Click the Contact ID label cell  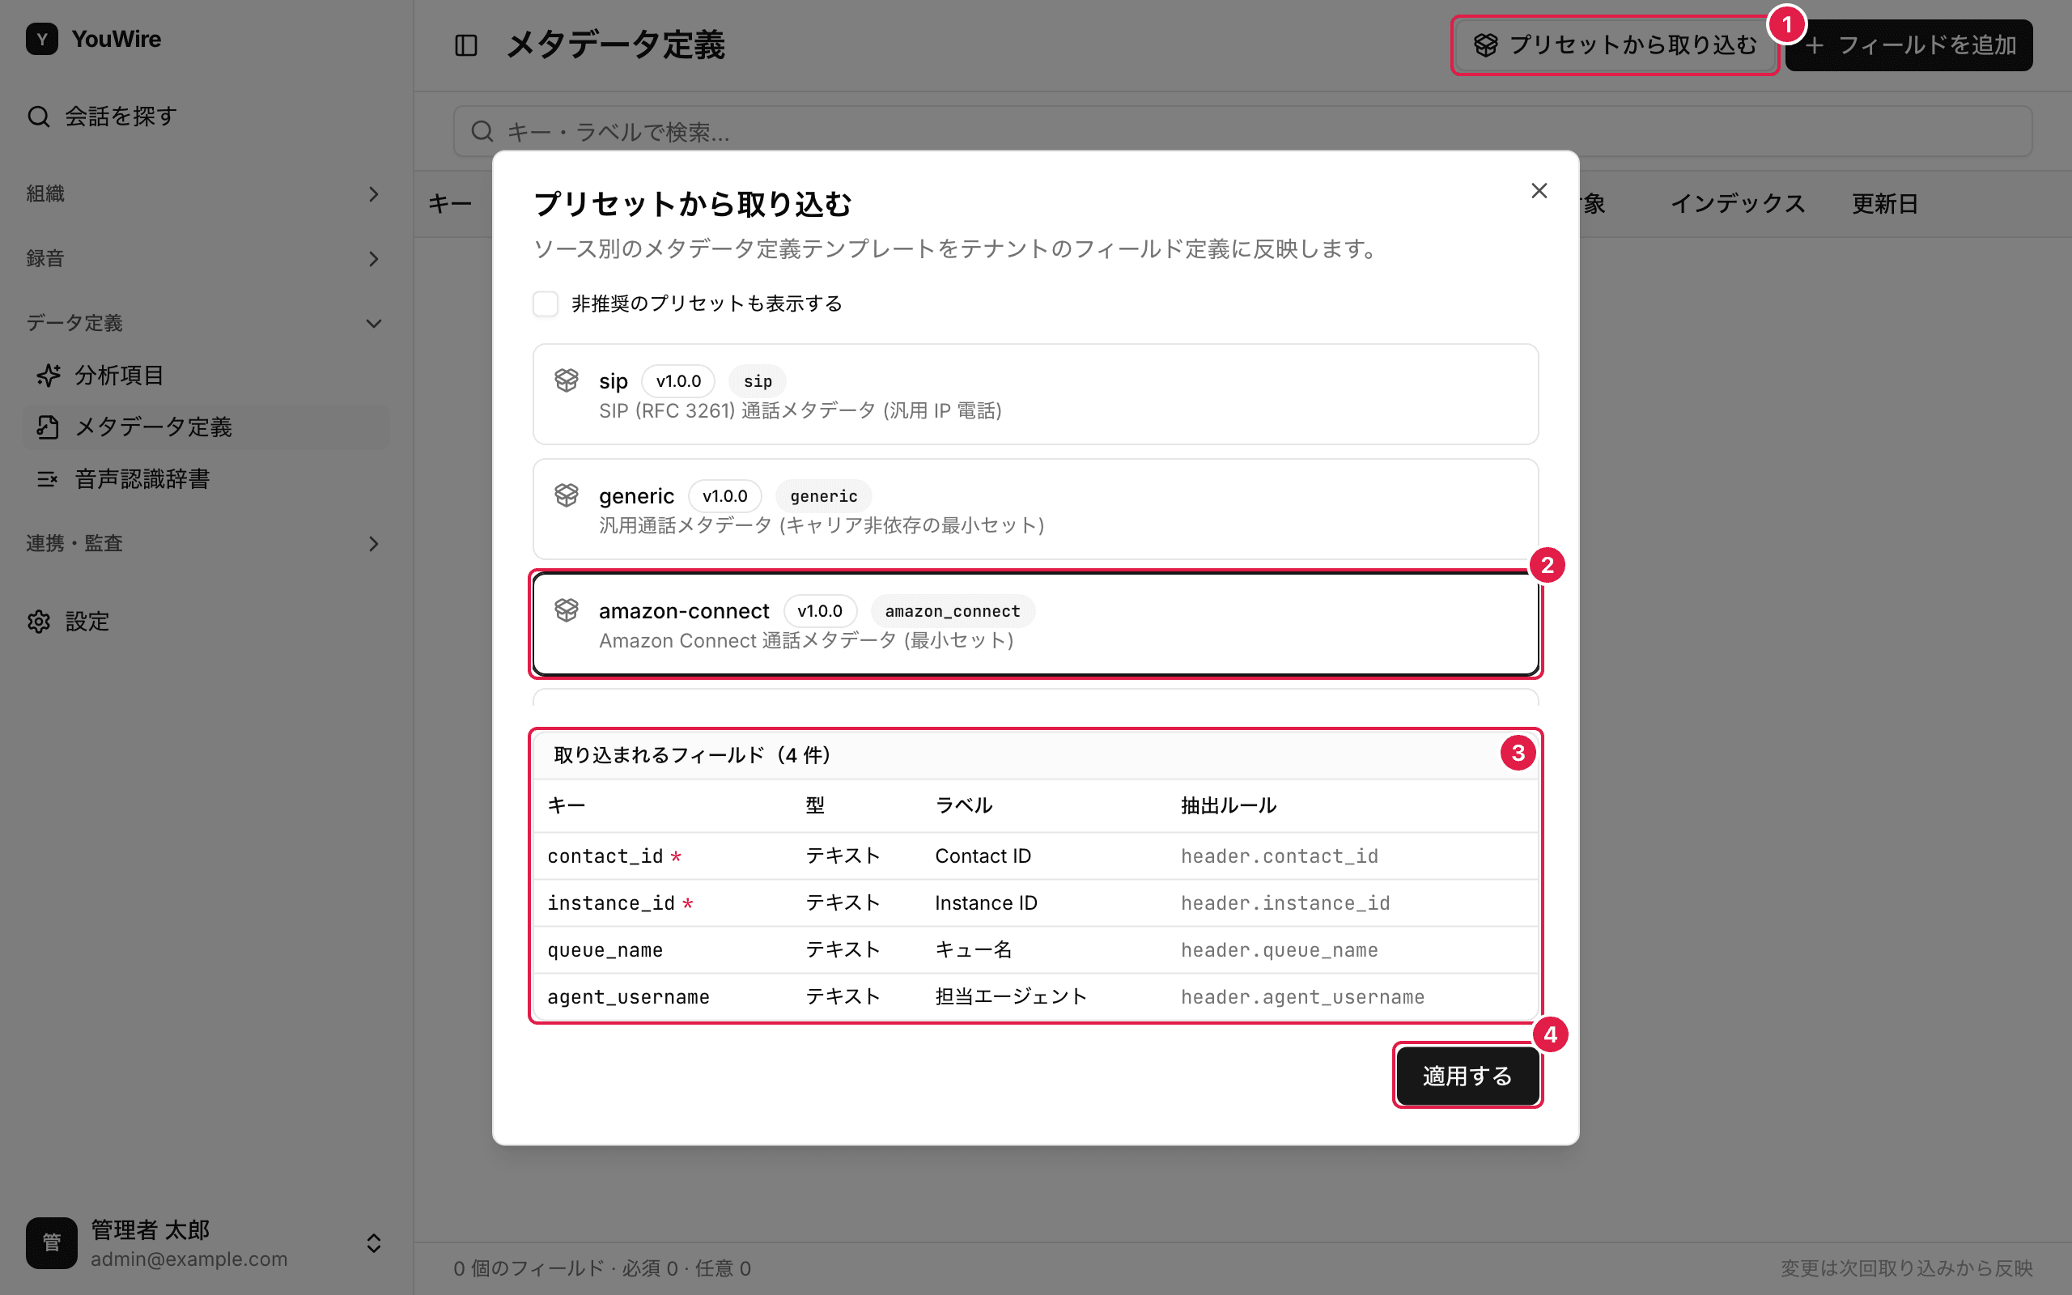[983, 856]
